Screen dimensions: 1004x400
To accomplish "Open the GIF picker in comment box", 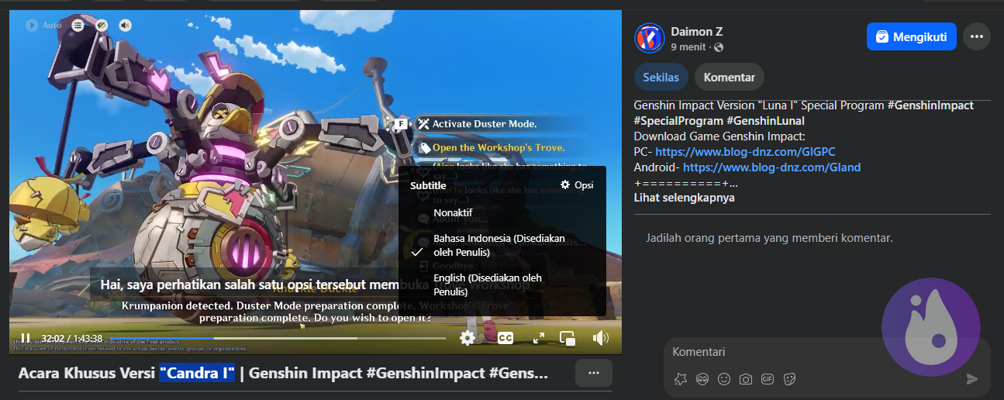I will 768,379.
